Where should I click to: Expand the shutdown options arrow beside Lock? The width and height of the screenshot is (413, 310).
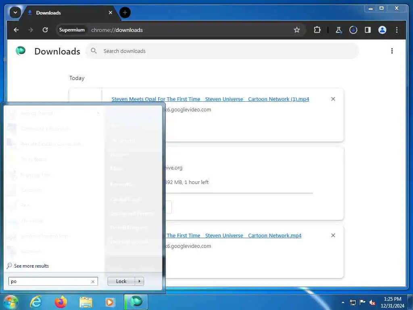139,281
